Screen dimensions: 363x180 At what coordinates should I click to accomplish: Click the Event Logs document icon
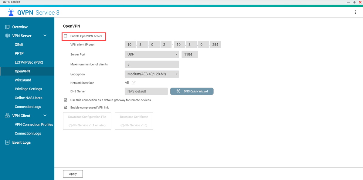pyautogui.click(x=7, y=142)
